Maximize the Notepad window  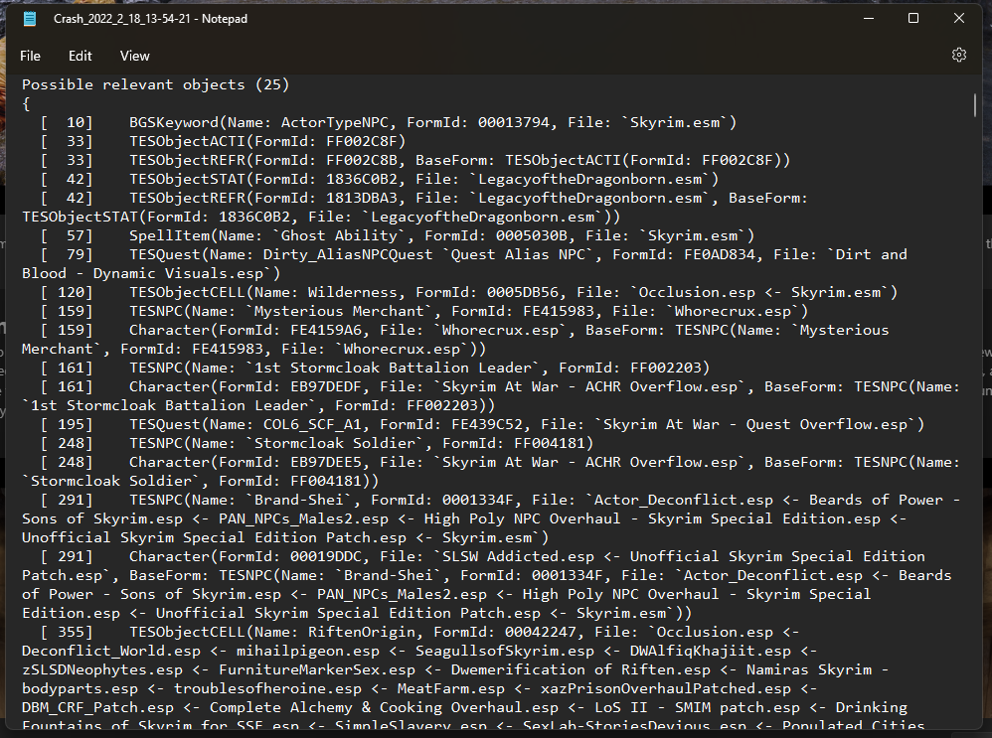(912, 18)
